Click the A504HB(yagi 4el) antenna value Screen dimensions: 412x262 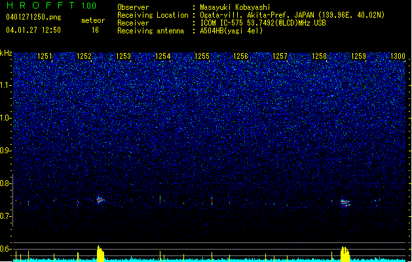(231, 31)
